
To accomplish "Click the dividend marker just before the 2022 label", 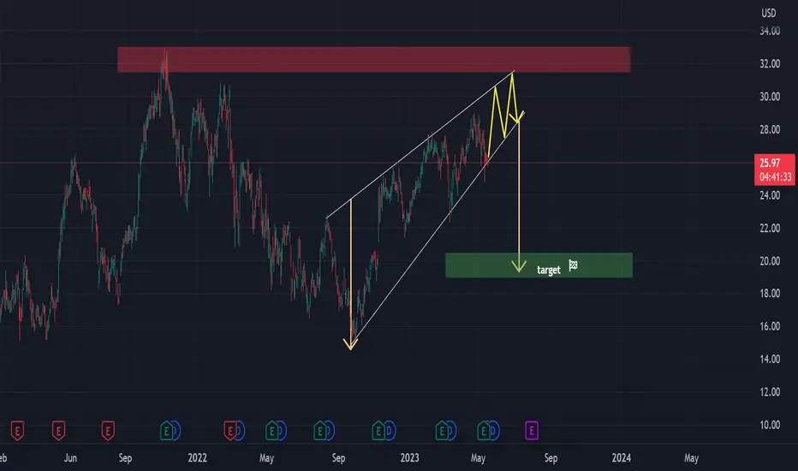I will point(176,431).
